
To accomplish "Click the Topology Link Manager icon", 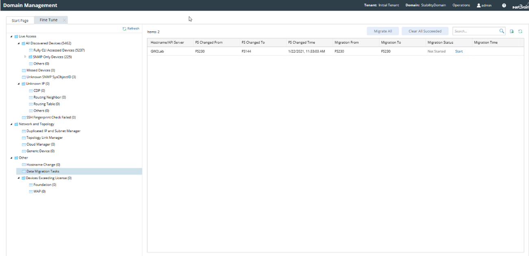I will [24, 138].
